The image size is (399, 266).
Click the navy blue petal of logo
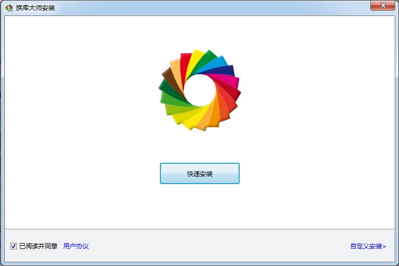[225, 71]
